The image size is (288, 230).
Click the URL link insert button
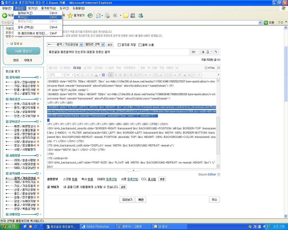[x=145, y=75]
